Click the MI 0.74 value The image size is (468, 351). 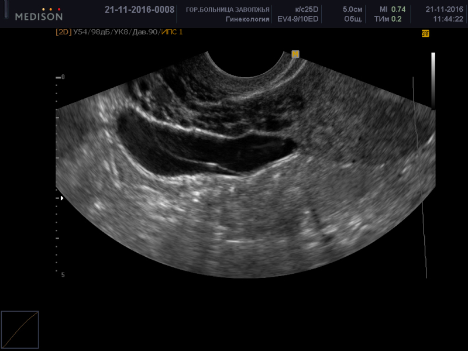pyautogui.click(x=393, y=9)
